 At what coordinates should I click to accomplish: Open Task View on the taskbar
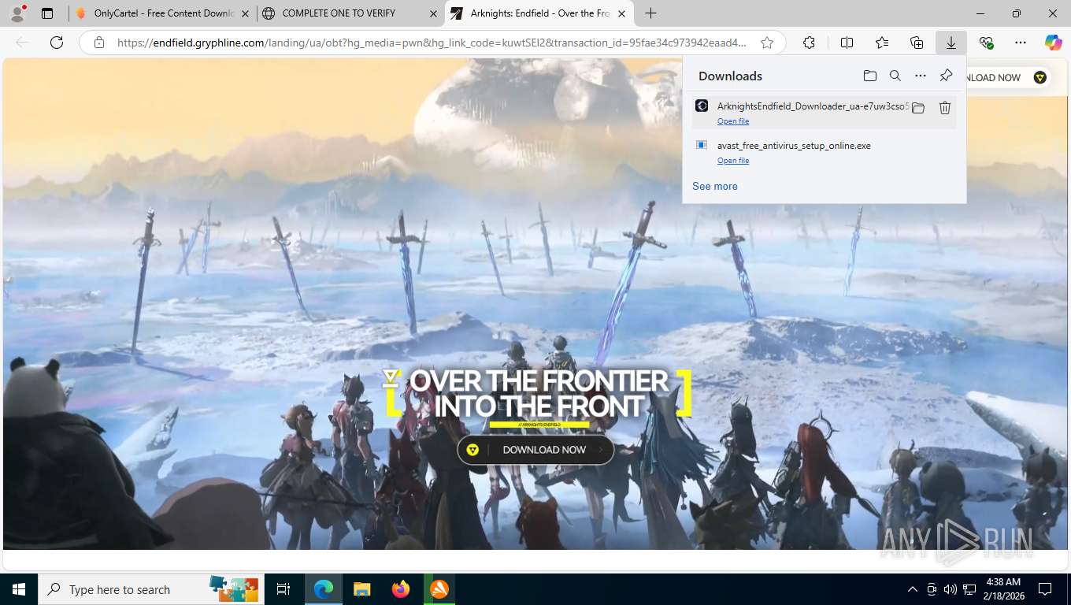[x=283, y=589]
